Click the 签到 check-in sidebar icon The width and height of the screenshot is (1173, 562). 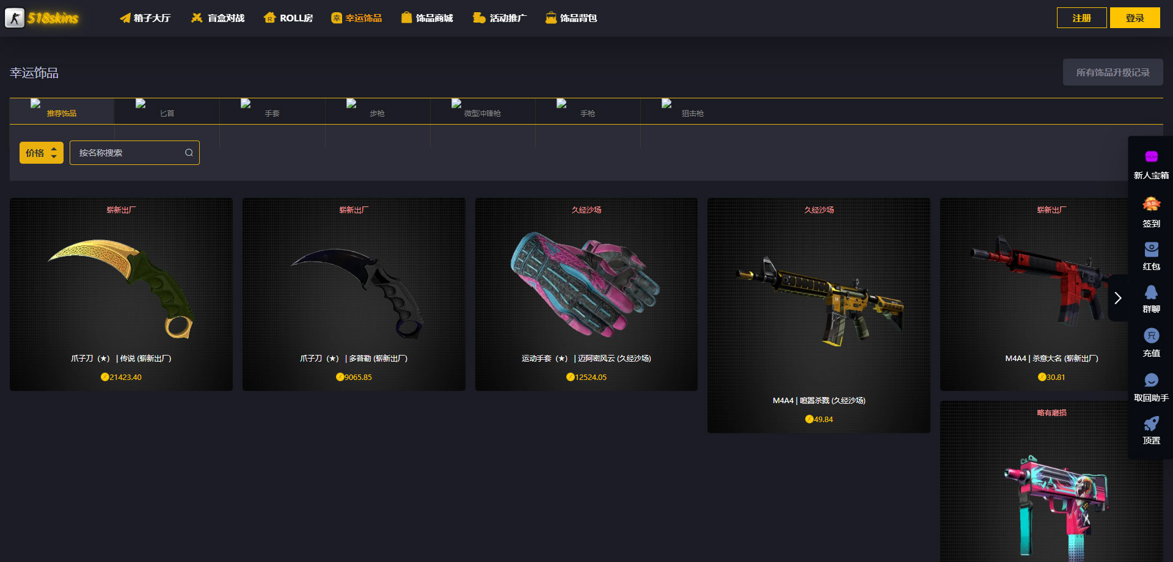tap(1151, 204)
